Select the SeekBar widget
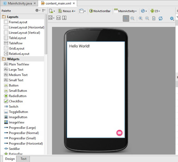 [12, 149]
